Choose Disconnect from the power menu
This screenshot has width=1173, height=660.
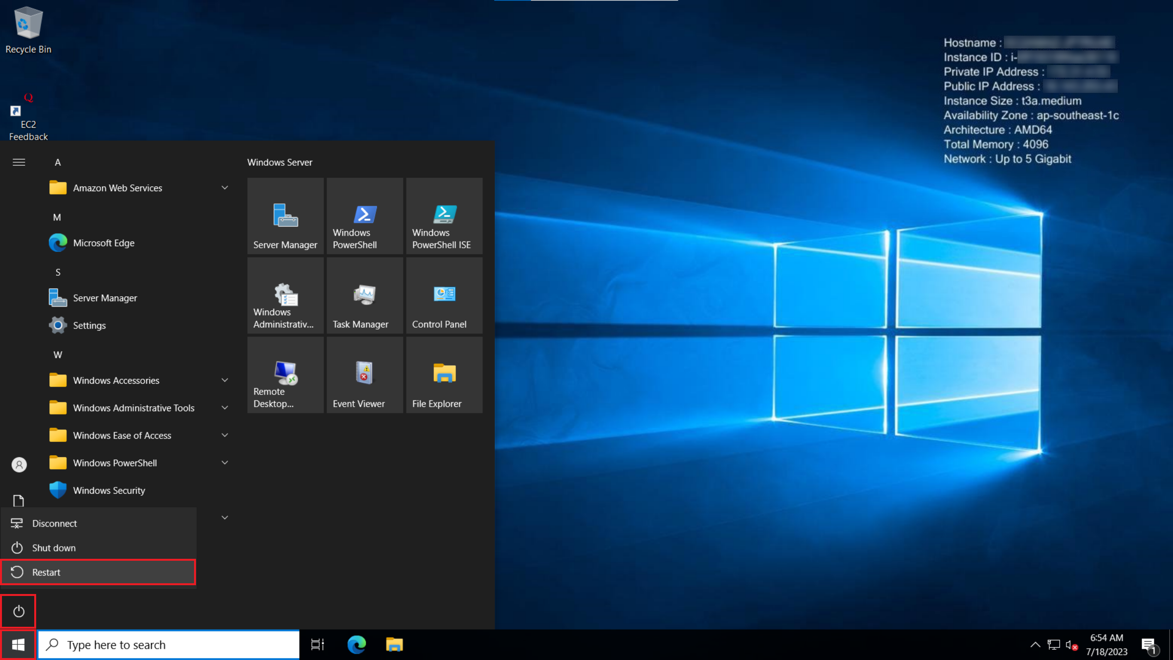54,523
